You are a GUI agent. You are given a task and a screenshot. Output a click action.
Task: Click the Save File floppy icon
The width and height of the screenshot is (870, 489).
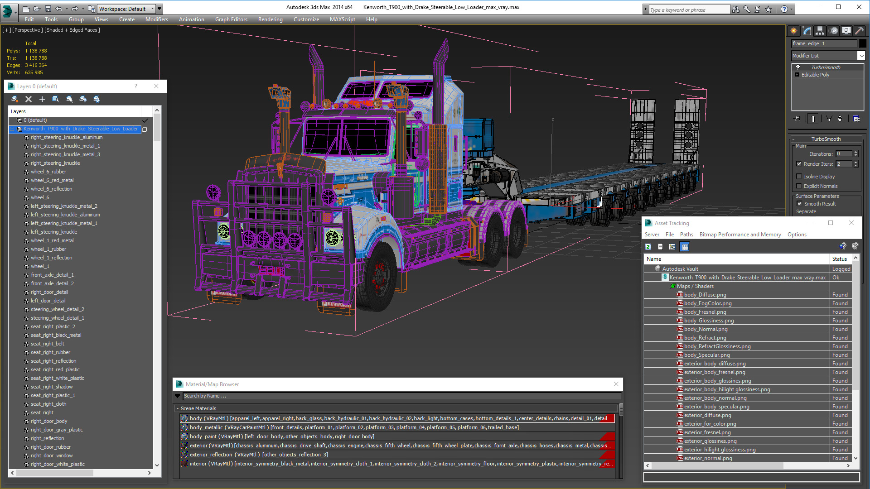tap(47, 9)
